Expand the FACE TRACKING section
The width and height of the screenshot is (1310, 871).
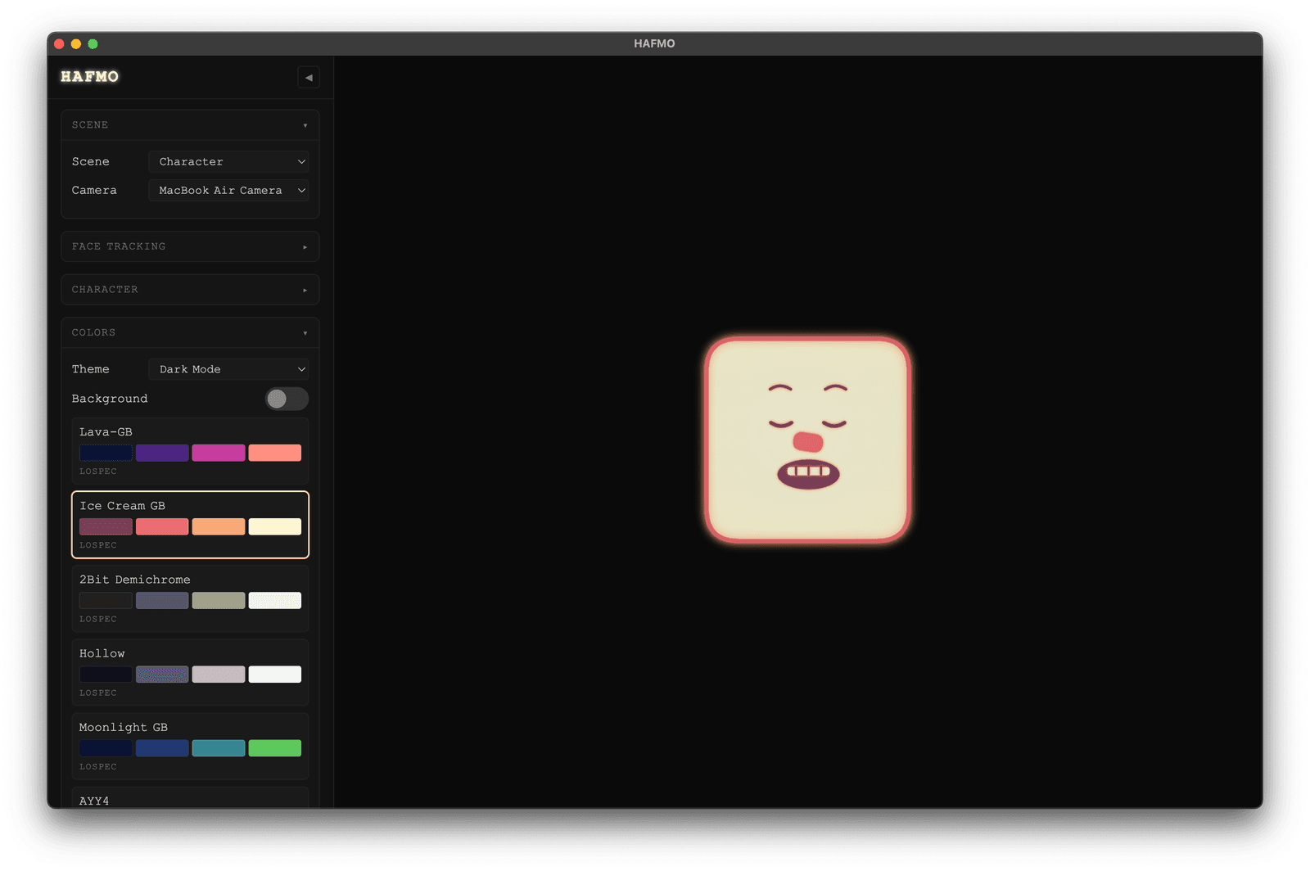click(x=190, y=246)
